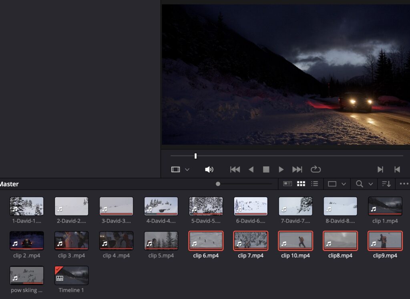The width and height of the screenshot is (410, 299).
Task: Skip to the last frame
Action: (x=297, y=169)
